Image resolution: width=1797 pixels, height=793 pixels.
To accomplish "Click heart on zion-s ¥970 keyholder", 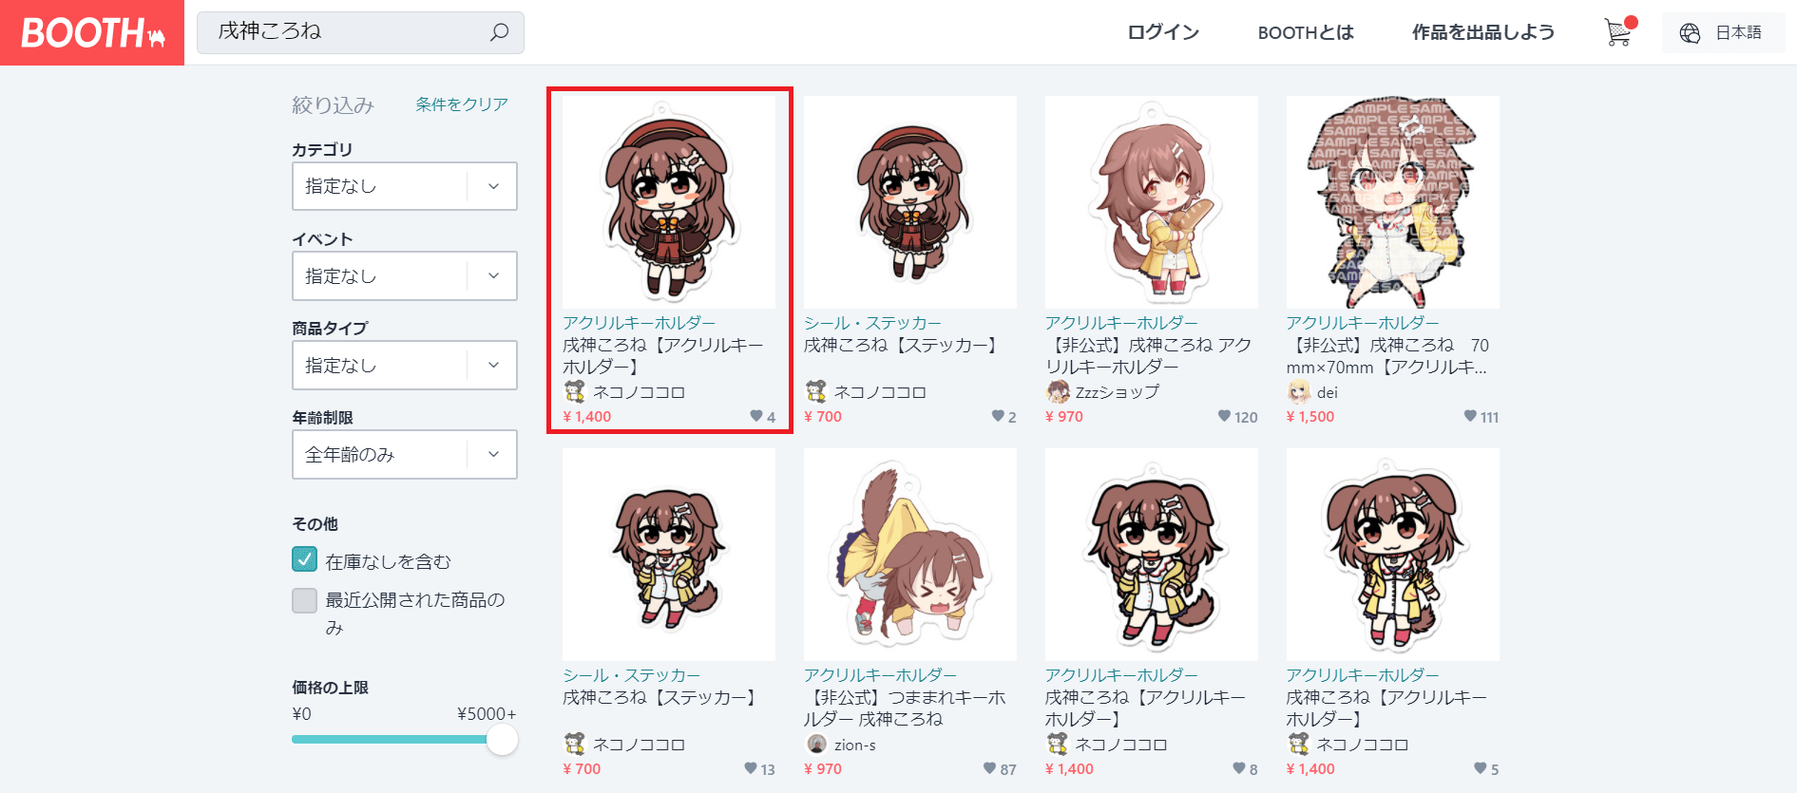I will 990,768.
